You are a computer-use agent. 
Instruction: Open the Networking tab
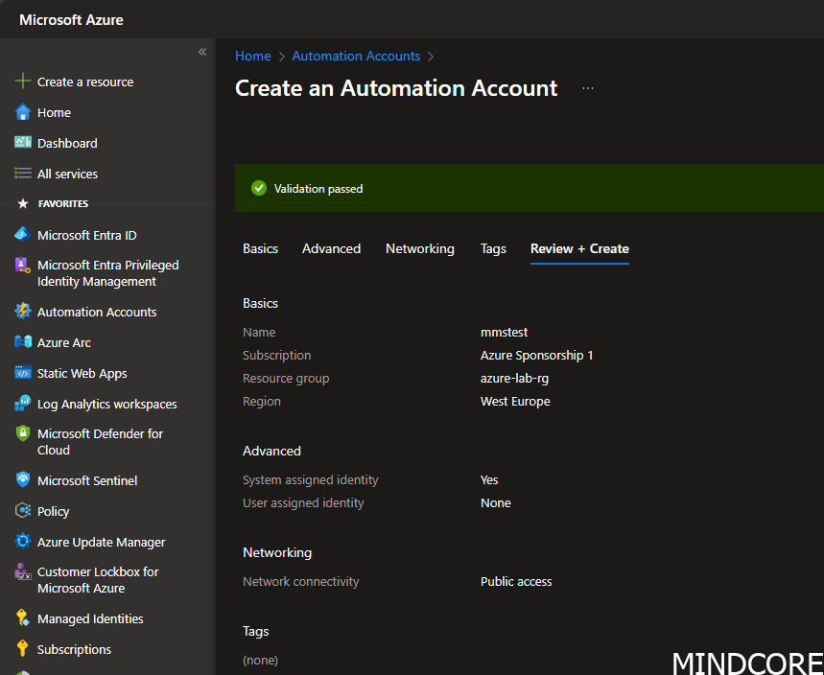(419, 248)
